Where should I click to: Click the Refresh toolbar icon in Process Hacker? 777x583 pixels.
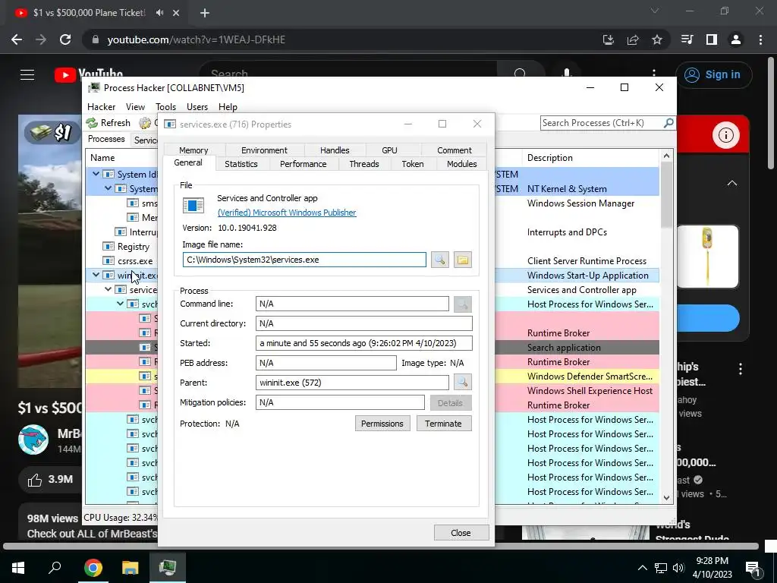[92, 122]
